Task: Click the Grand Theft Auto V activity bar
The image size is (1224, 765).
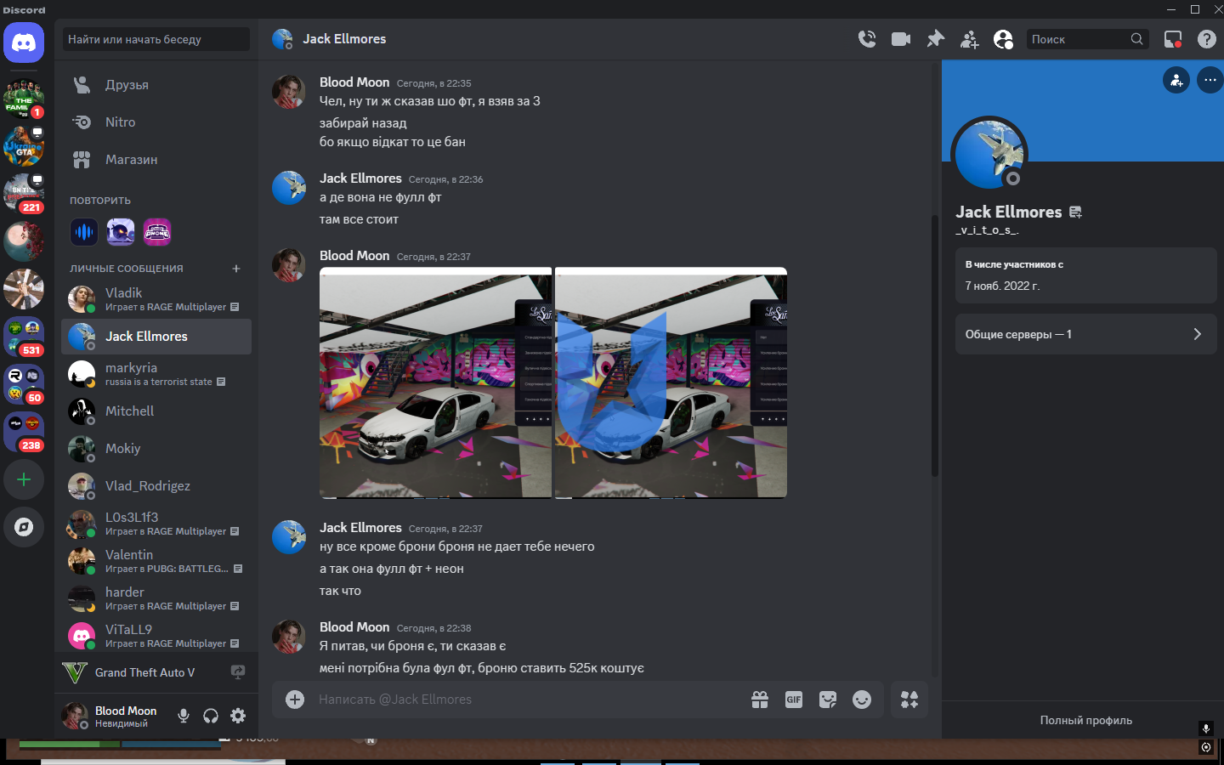Action: (156, 672)
